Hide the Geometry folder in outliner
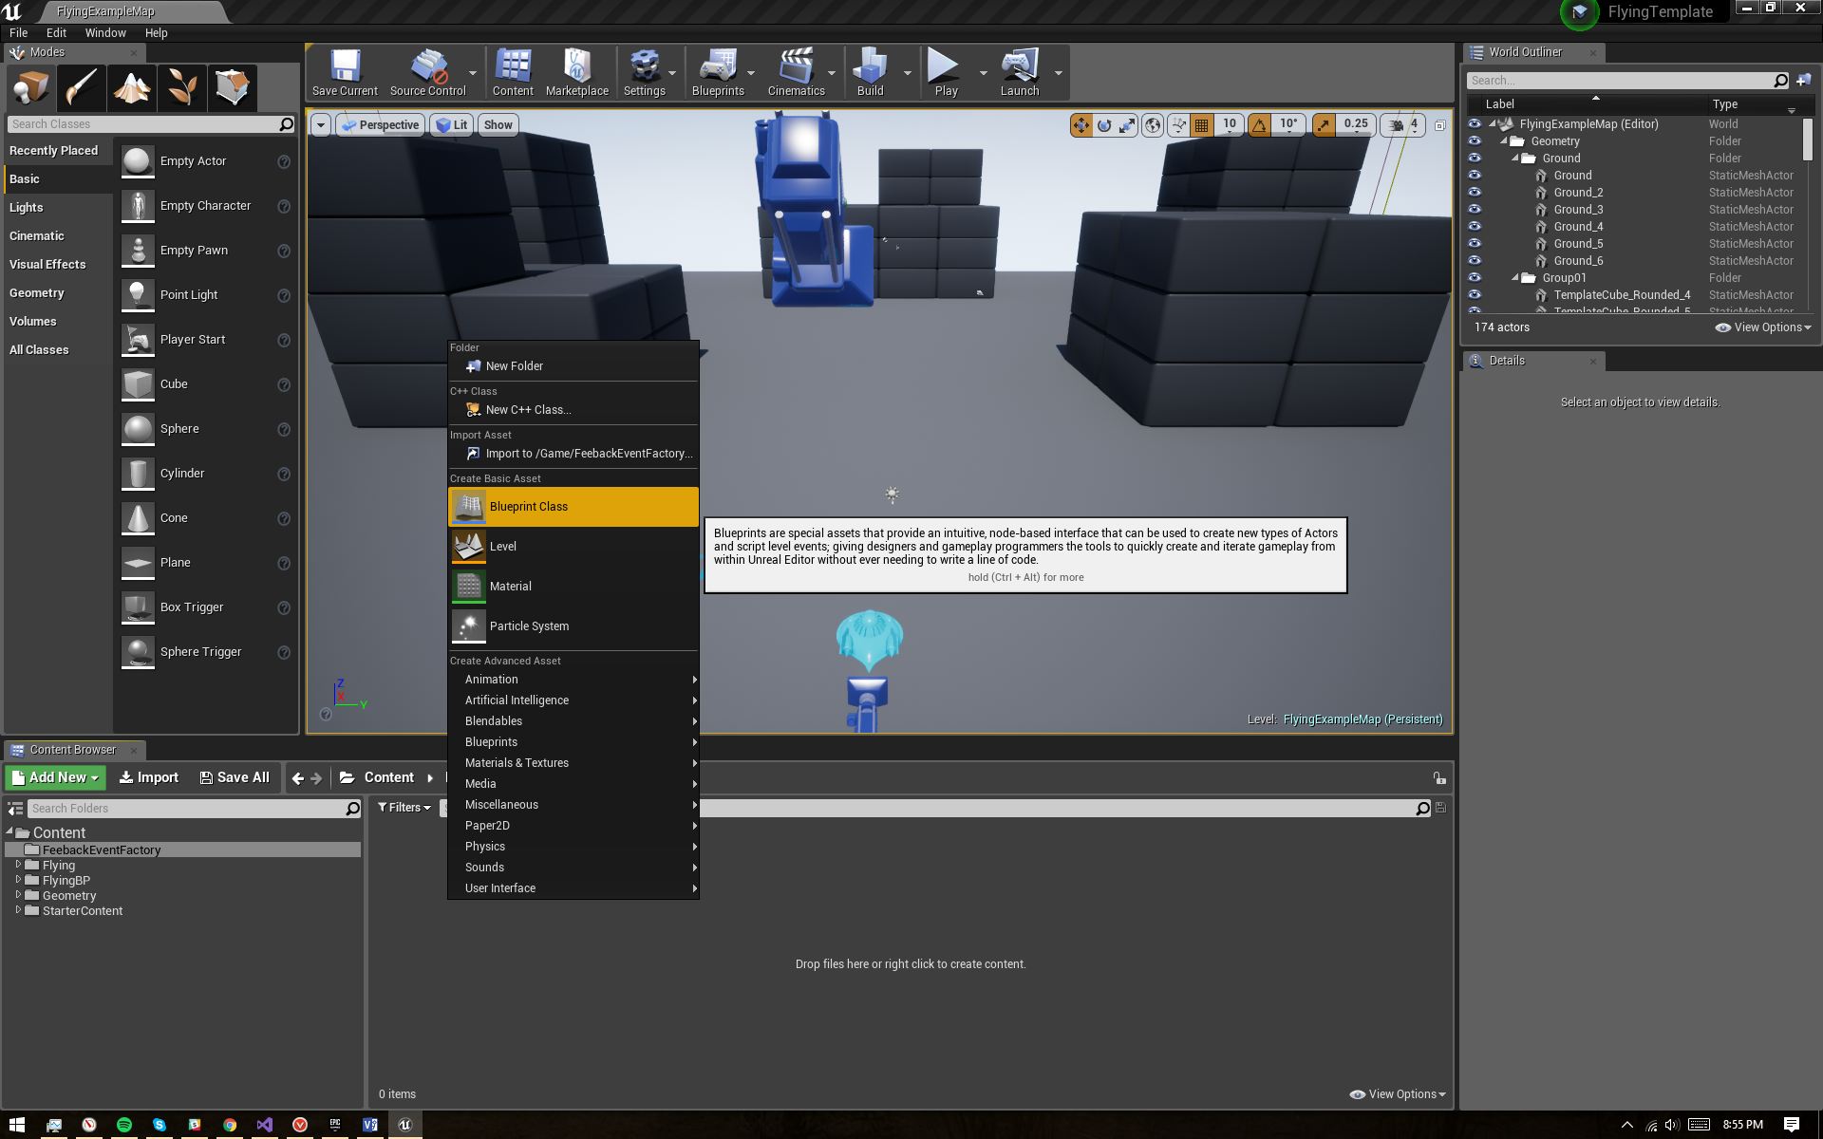This screenshot has width=1823, height=1139. [x=1475, y=141]
